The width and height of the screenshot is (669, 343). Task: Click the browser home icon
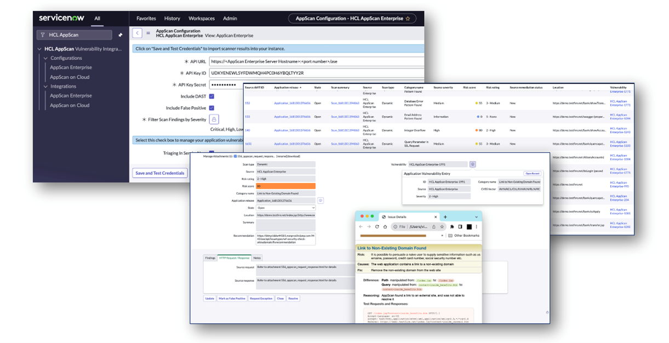pyautogui.click(x=385, y=227)
